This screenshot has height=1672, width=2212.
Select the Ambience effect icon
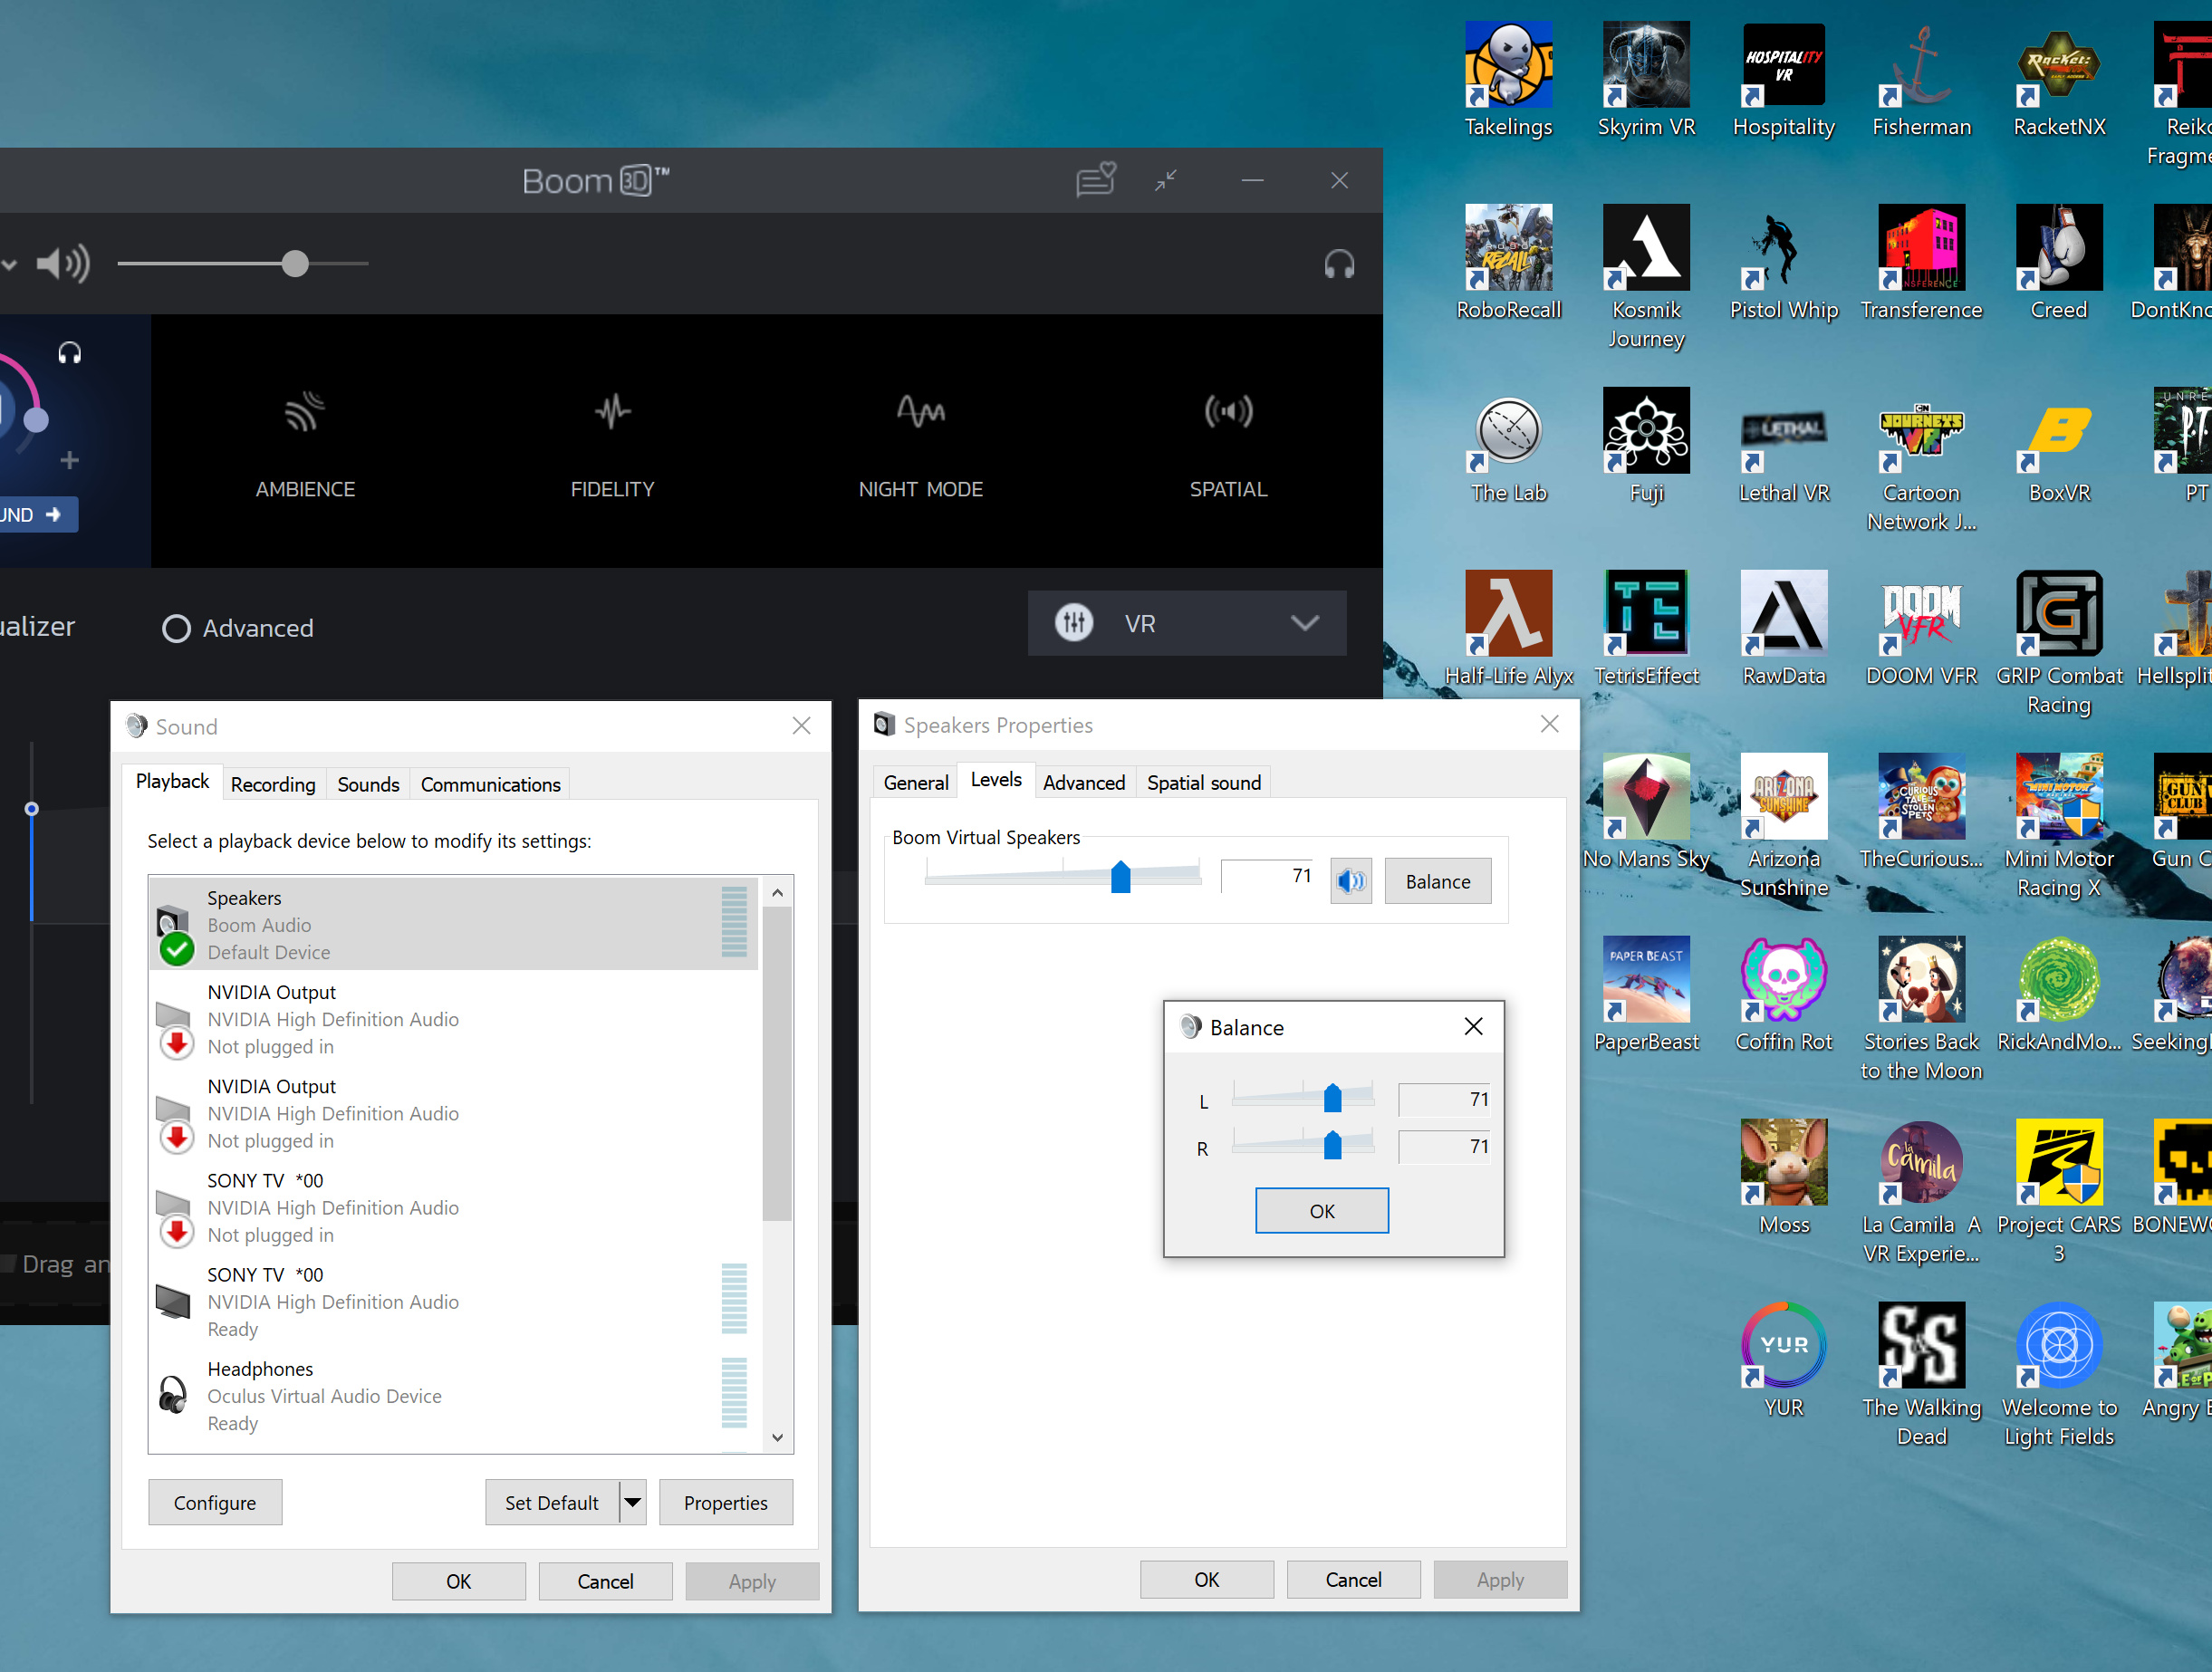click(305, 411)
